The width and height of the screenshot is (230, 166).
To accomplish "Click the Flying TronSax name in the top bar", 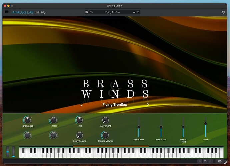I will (x=113, y=12).
